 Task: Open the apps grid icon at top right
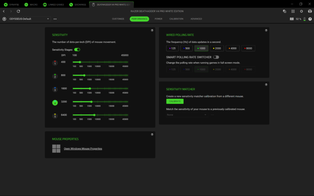pyautogui.click(x=293, y=11)
